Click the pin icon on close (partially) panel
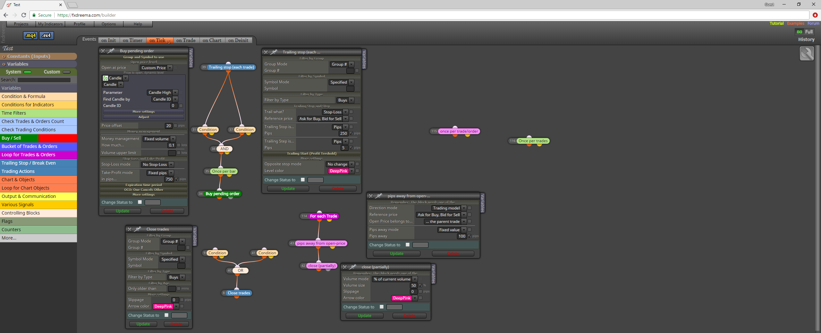 tap(353, 267)
